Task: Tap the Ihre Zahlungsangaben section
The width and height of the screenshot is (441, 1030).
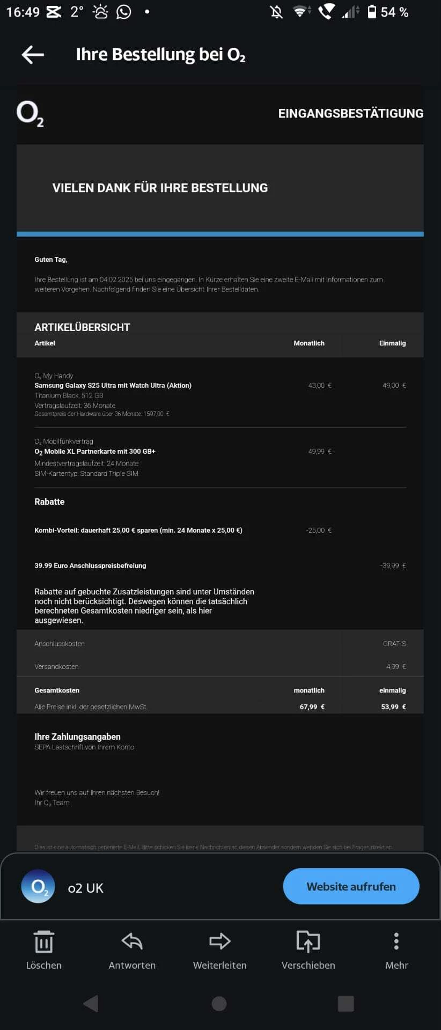Action: point(77,737)
